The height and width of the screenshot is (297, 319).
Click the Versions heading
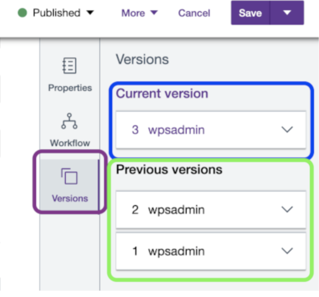pyautogui.click(x=142, y=59)
